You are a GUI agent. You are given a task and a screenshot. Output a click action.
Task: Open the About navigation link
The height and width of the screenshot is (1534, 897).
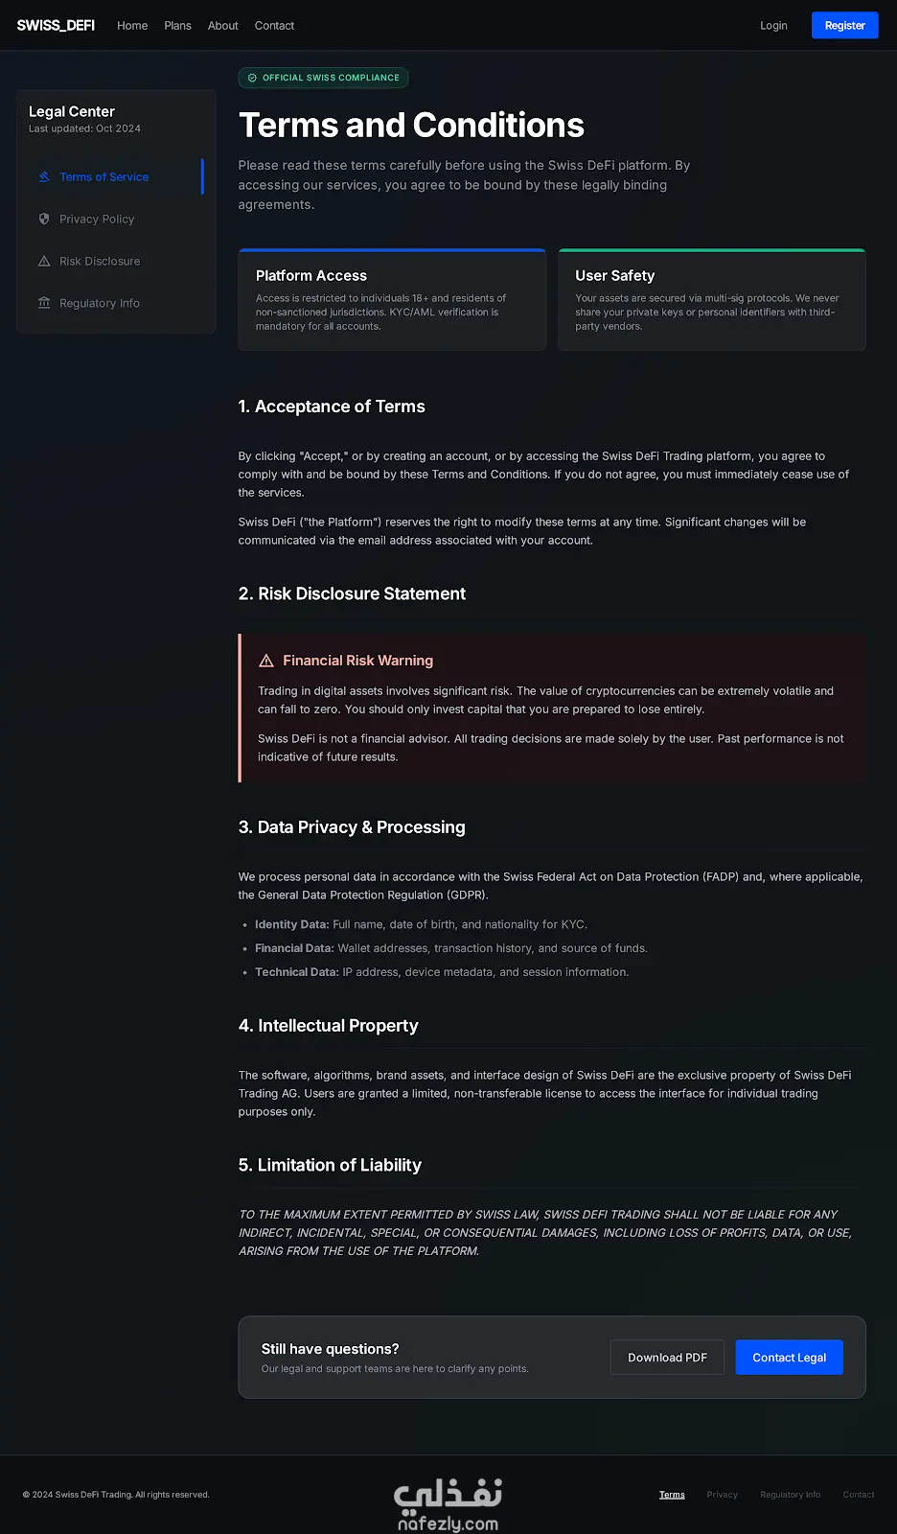point(223,26)
